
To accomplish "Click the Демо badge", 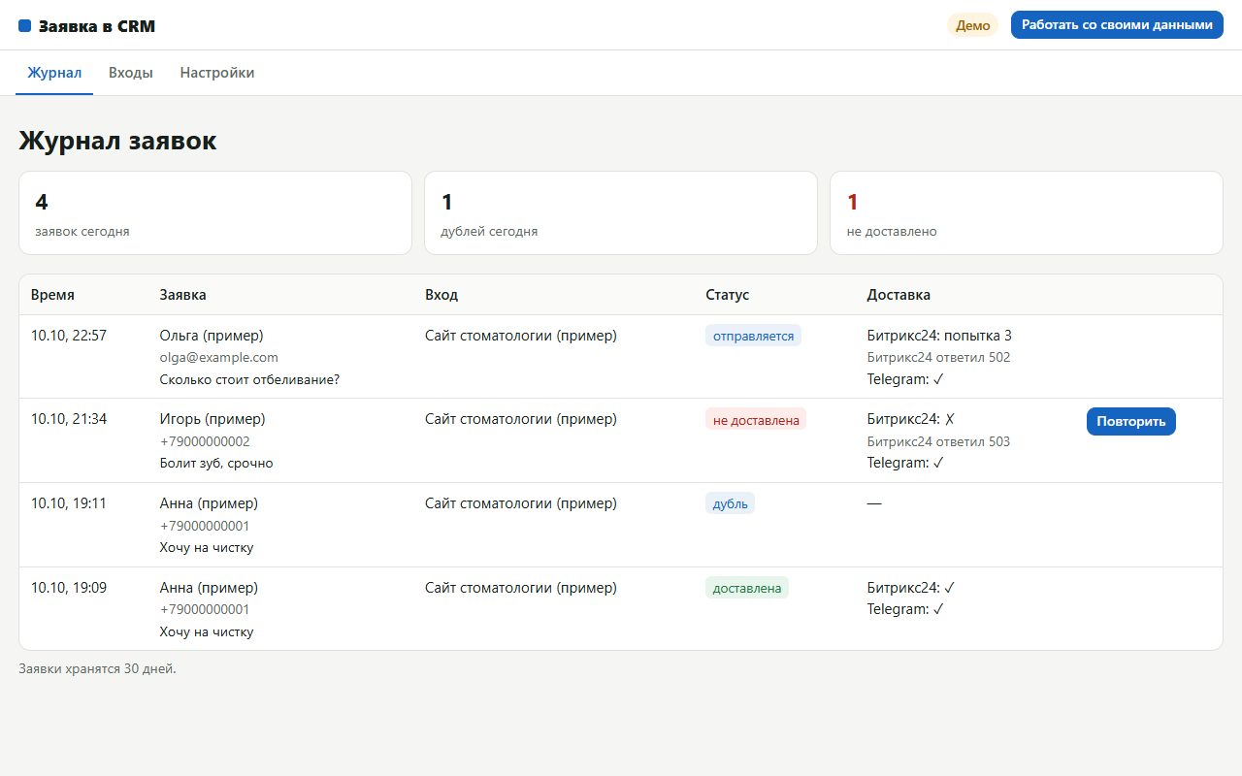I will (x=973, y=25).
